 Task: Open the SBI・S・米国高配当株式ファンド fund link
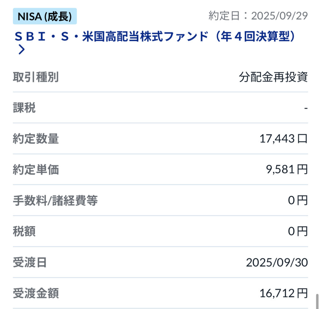coord(155,37)
